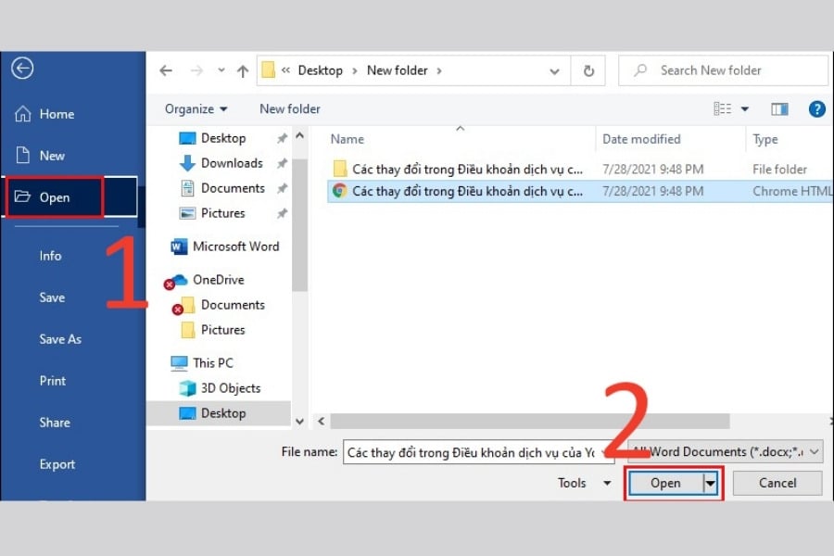This screenshot has width=834, height=556.
Task: Click the circled back arrow in Word backstage
Action: tap(21, 68)
